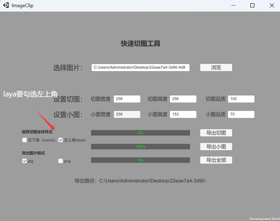Enable the 左下角 (cocos) checkbox

point(24,140)
